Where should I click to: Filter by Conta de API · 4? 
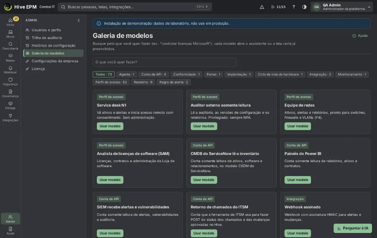pos(154,74)
